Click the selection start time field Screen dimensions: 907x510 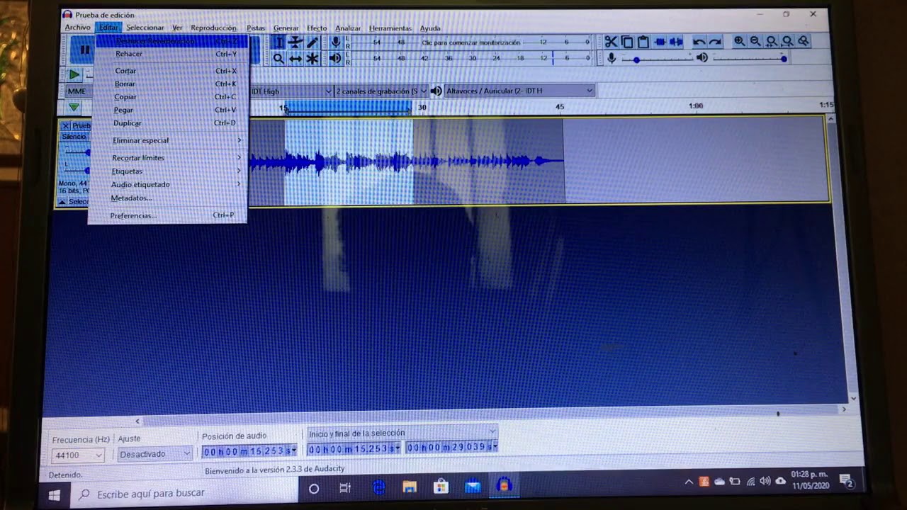click(x=354, y=448)
